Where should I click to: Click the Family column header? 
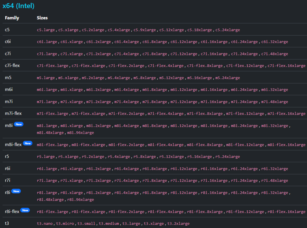click(12, 18)
